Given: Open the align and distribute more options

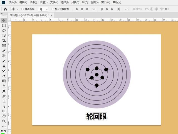Looking at the screenshot, I should [127, 9].
